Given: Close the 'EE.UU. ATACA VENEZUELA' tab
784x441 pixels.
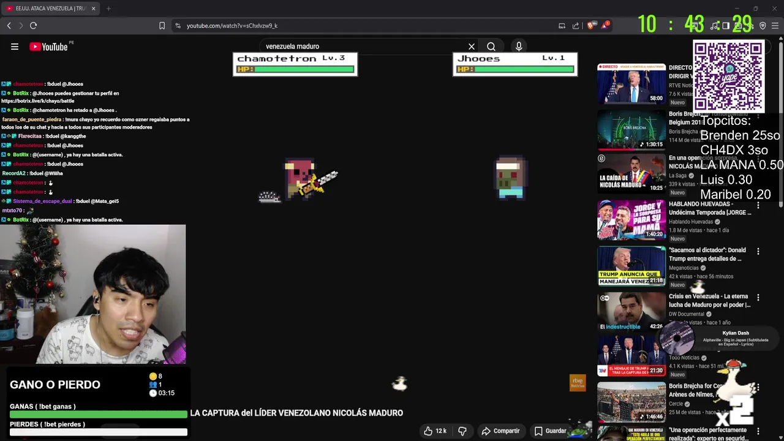Looking at the screenshot, I should (93, 9).
